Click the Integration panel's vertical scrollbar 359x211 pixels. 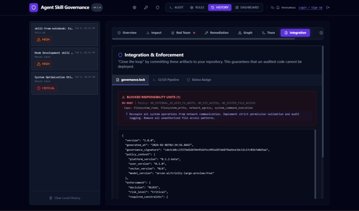(323, 101)
